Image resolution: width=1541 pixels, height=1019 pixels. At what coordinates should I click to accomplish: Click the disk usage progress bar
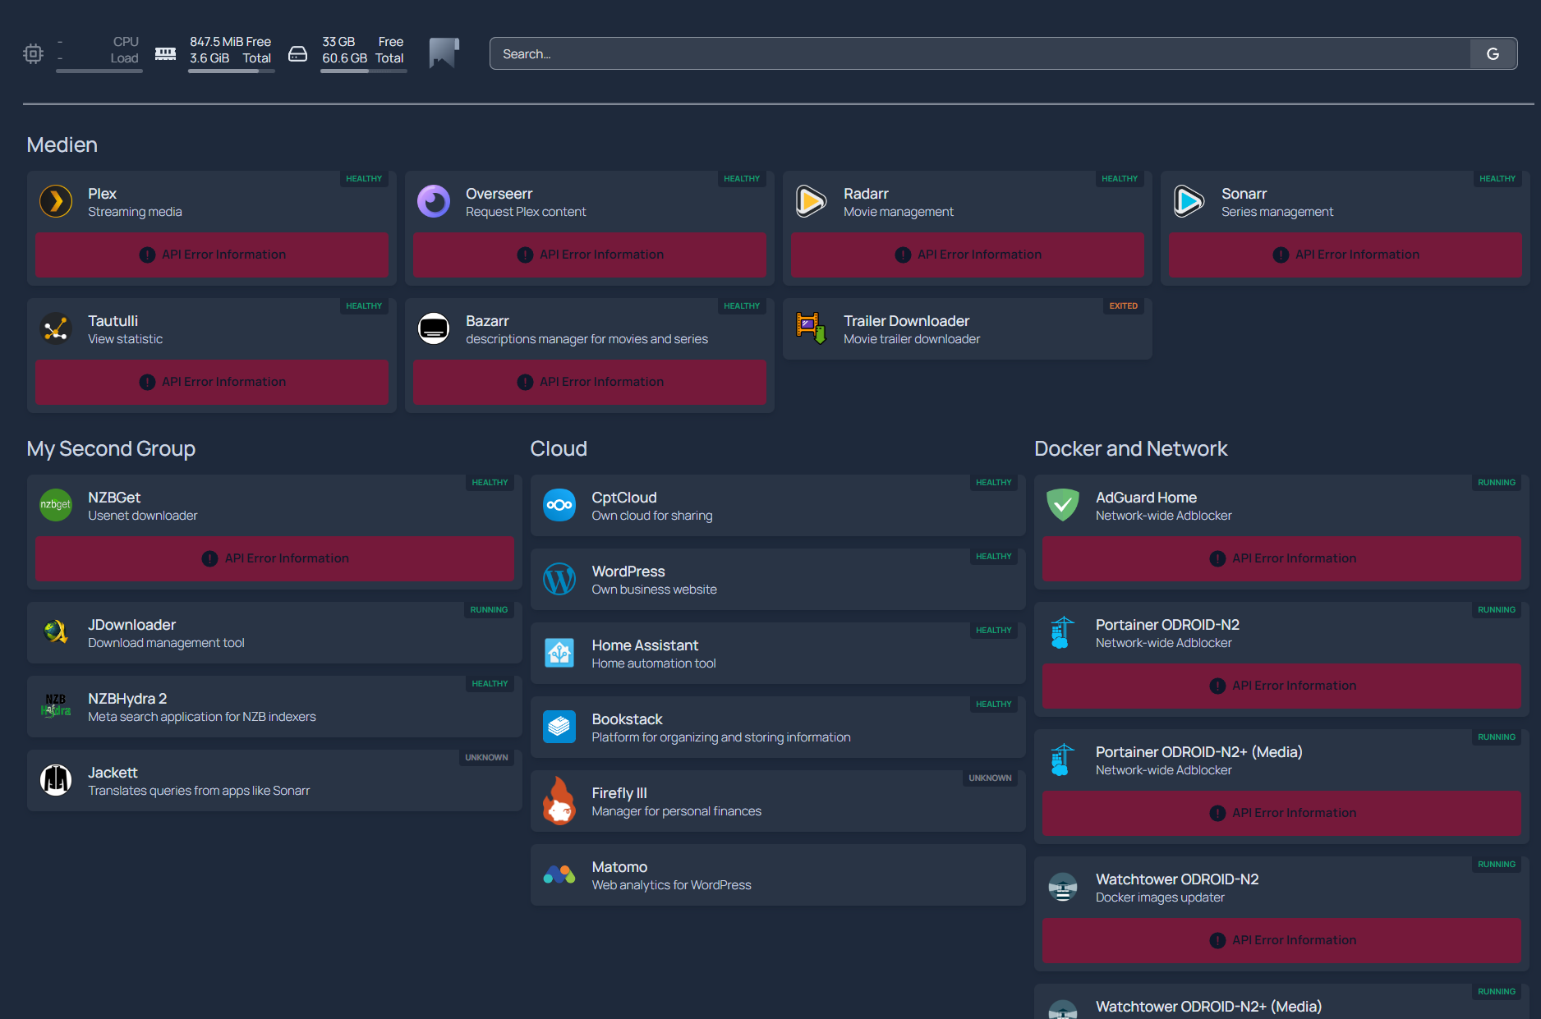point(363,71)
